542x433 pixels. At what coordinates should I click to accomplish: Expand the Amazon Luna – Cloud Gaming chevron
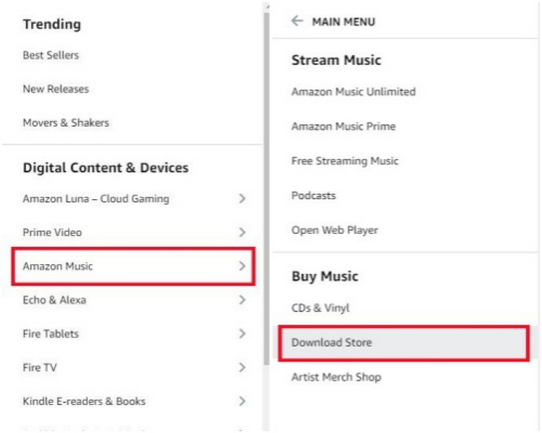coord(243,199)
